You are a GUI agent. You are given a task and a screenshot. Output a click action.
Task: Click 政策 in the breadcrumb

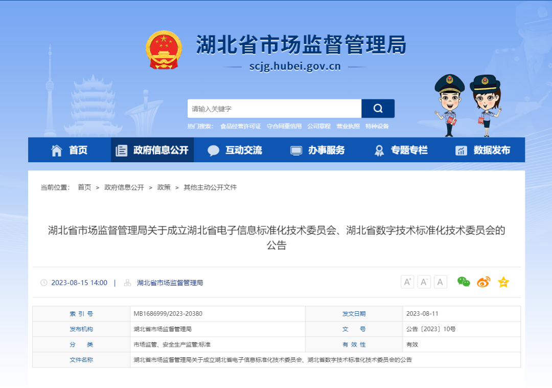tap(164, 187)
